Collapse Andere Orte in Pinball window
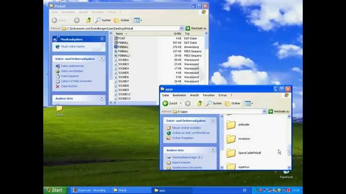 click(x=102, y=98)
